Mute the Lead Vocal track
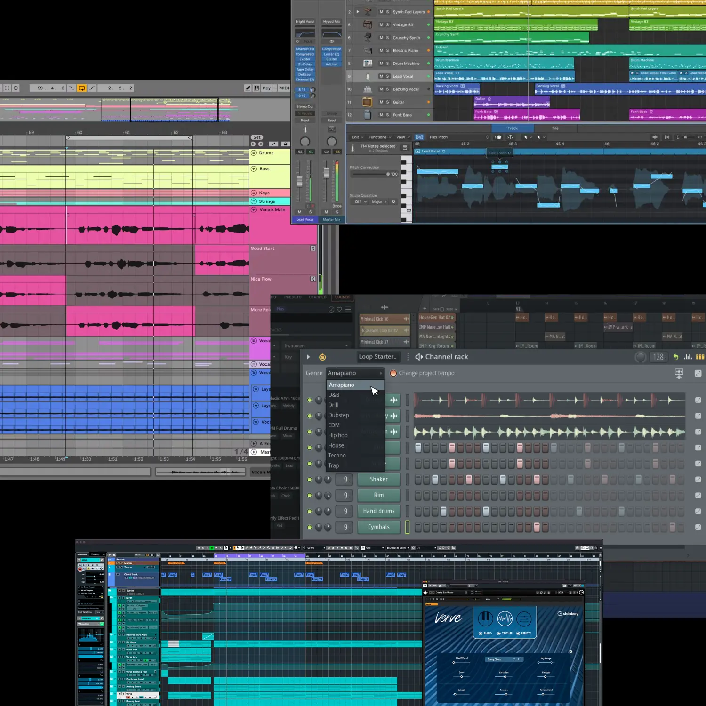 (x=381, y=76)
